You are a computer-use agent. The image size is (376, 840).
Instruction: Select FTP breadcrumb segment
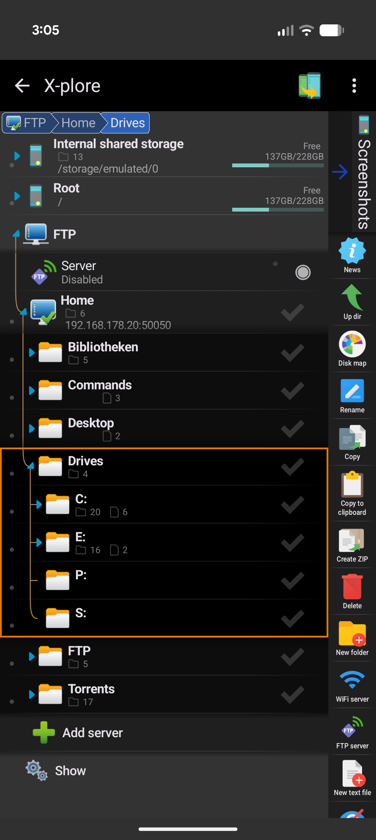[28, 123]
